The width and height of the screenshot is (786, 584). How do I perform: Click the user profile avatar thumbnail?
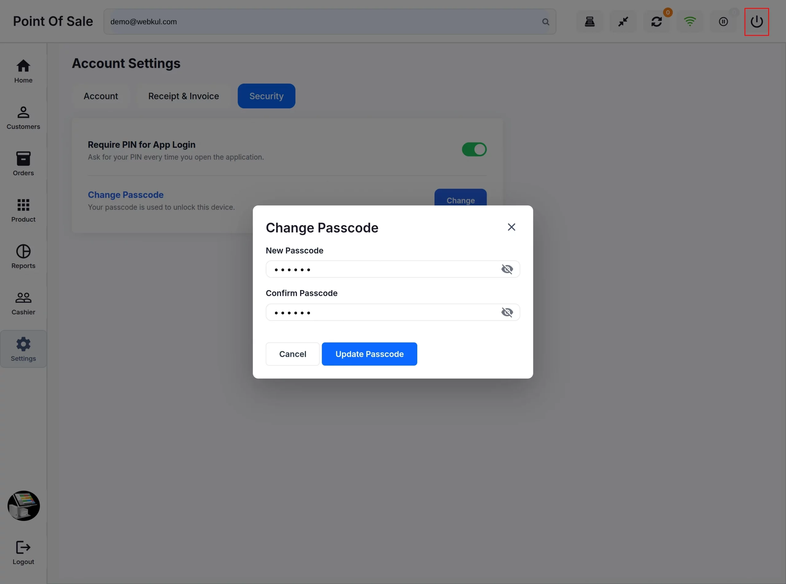pyautogui.click(x=24, y=505)
